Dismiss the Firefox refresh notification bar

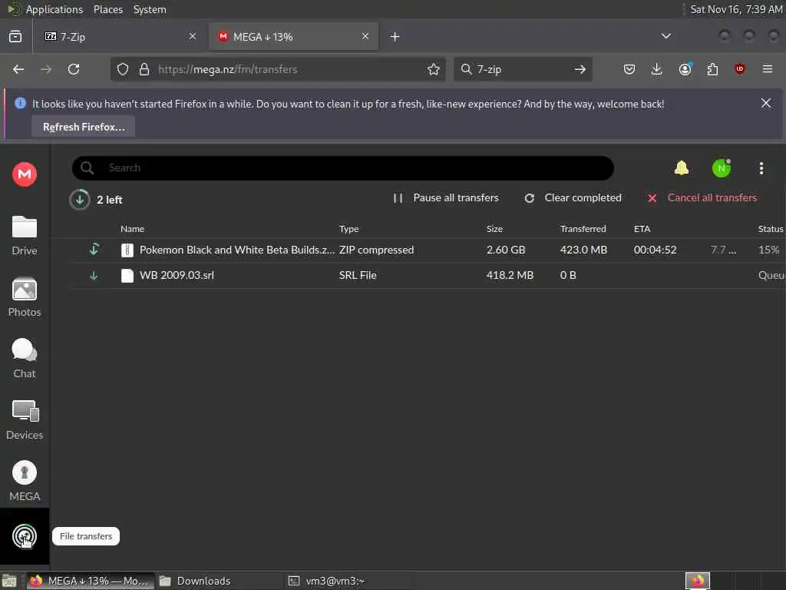click(766, 104)
